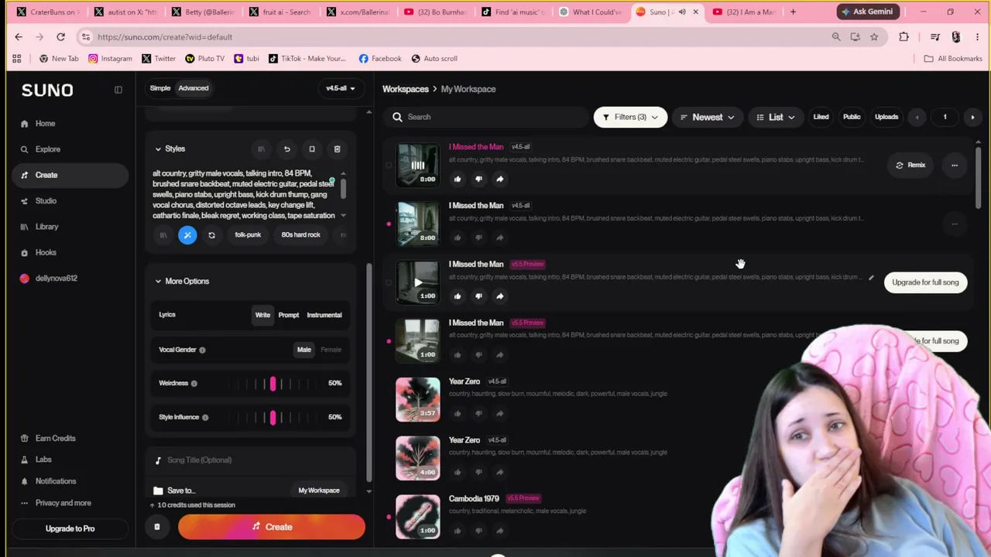This screenshot has height=557, width=991.
Task: Set Lyrics mode to Write
Action: click(262, 315)
